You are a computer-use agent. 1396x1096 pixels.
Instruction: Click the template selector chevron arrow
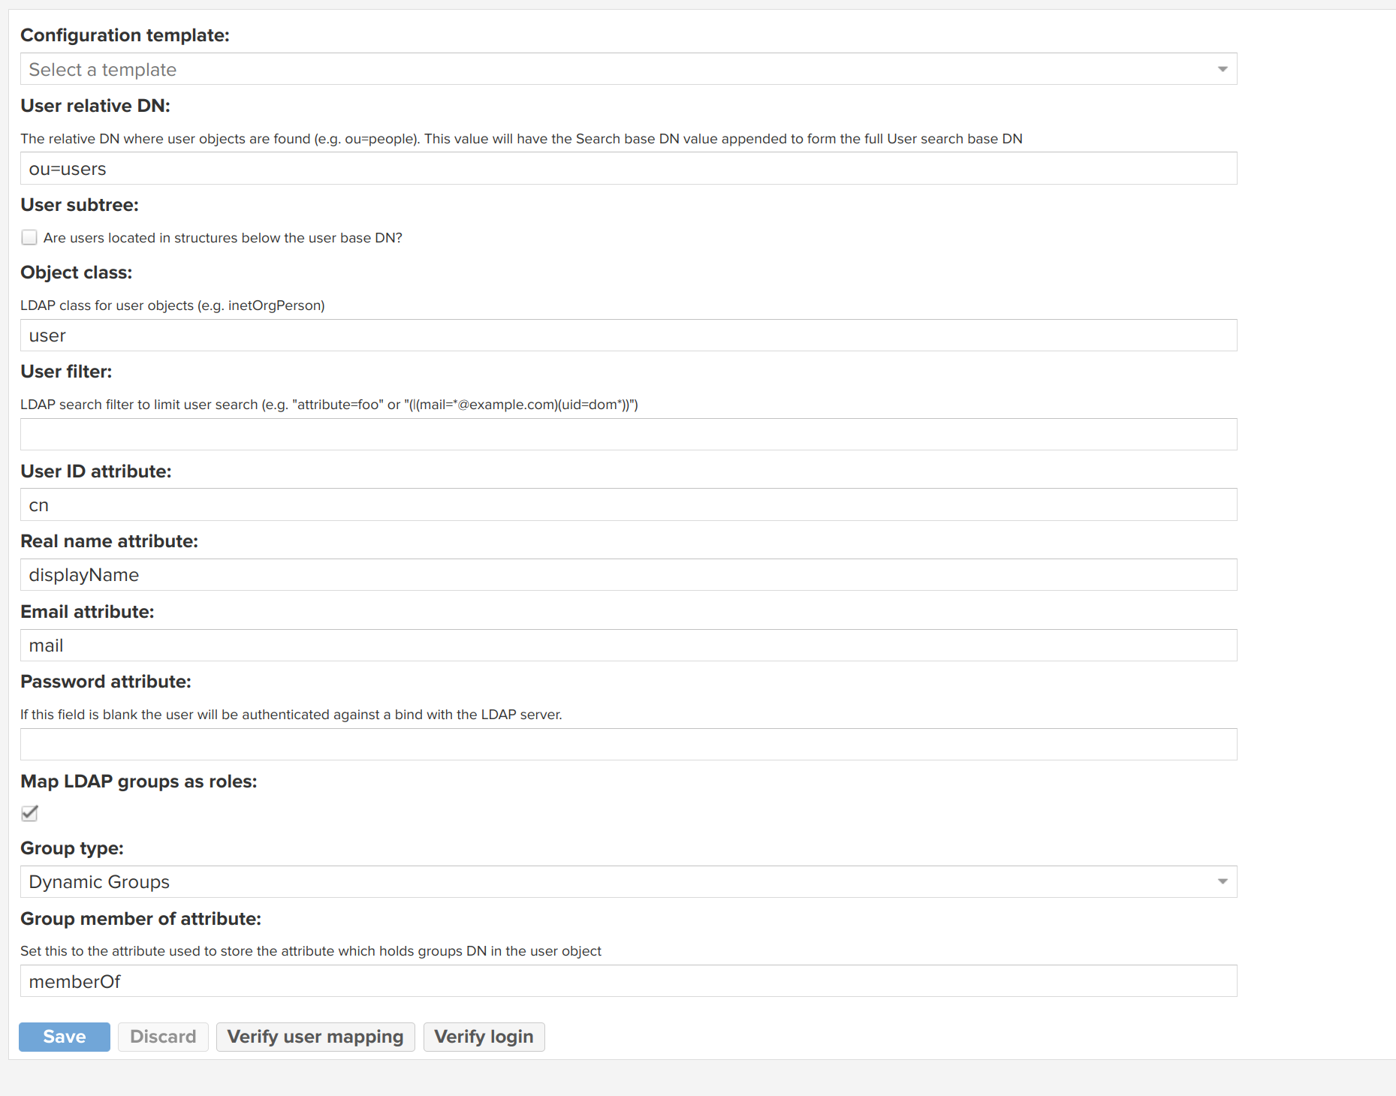click(1223, 69)
